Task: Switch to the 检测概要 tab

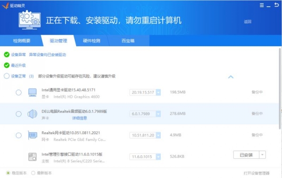Action: click(x=22, y=40)
